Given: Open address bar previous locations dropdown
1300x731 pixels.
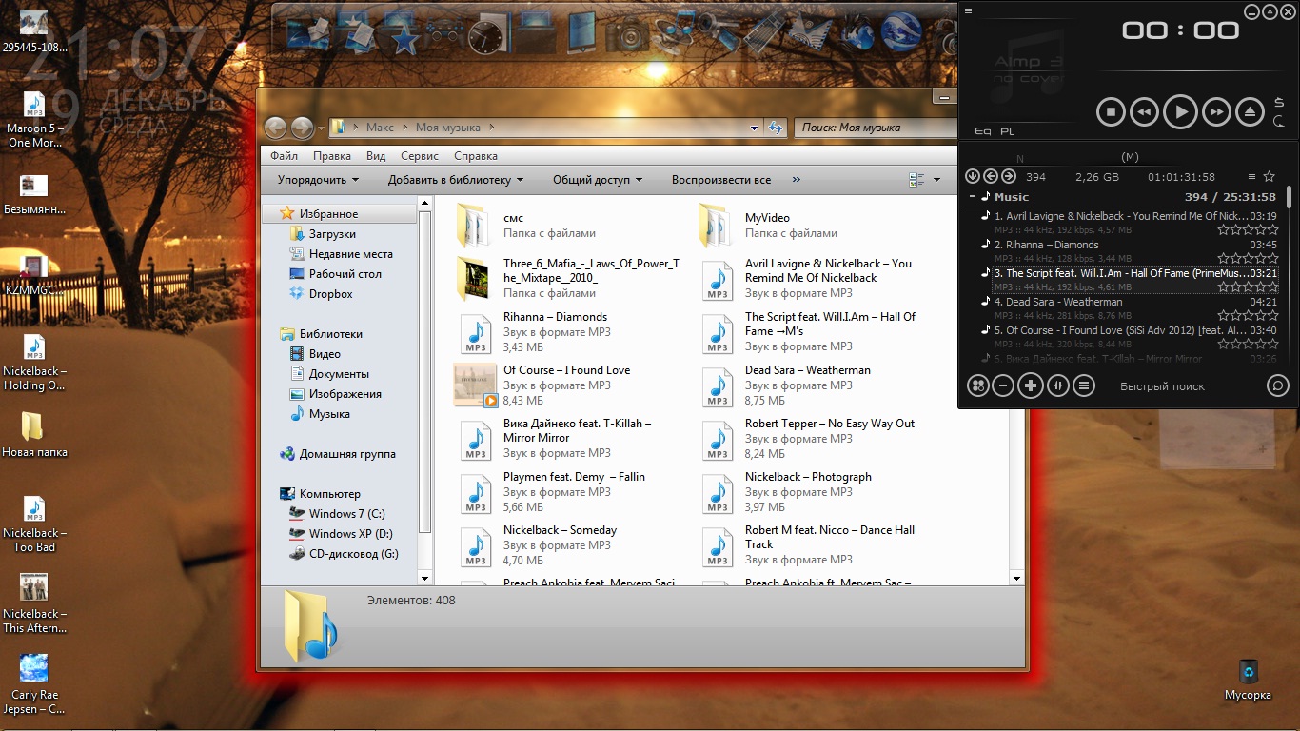Looking at the screenshot, I should pyautogui.click(x=754, y=128).
